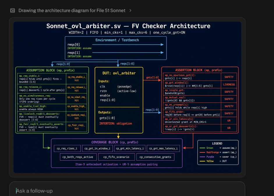The image size is (274, 196).
Task: Click the 'reqs[0]' label in Environment box
Action: coord(74,44)
